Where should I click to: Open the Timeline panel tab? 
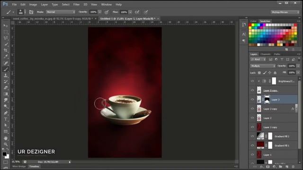[34, 166]
